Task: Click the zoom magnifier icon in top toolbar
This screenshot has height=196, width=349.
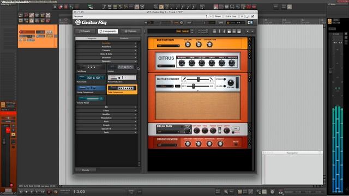Action: [x=155, y=7]
